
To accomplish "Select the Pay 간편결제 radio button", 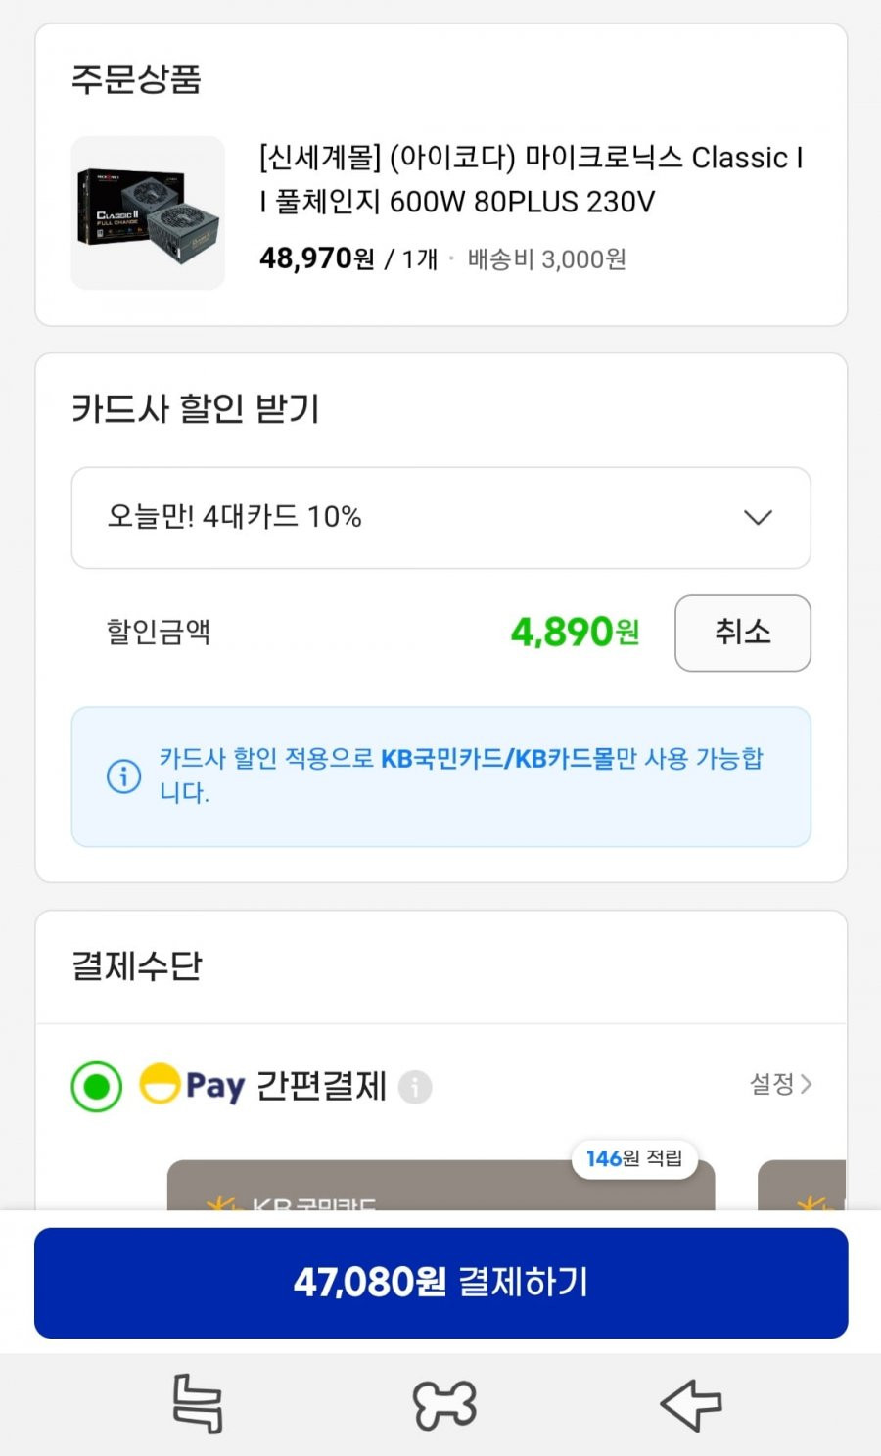I will coord(97,1087).
